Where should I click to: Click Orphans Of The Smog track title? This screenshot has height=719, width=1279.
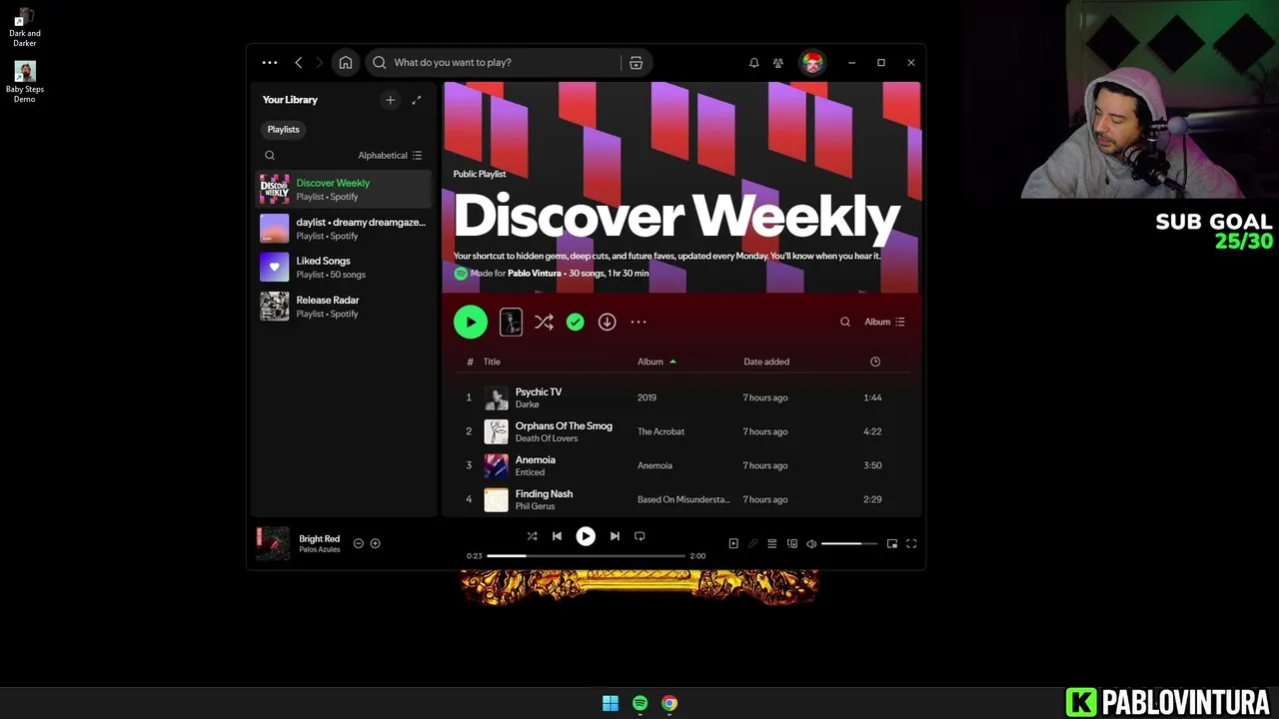tap(564, 425)
